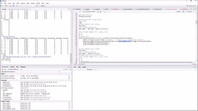The width and height of the screenshot is (198, 111).
Task: Open the Tools menu
Action: coord(43,3)
